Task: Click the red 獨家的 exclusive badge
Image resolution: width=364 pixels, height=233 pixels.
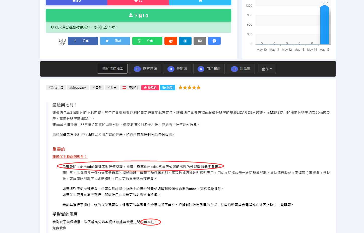Action: pos(150,88)
